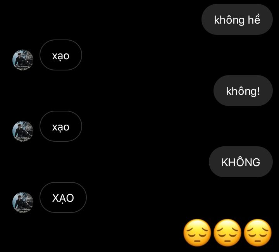Image resolution: width=279 pixels, height=252 pixels.
Task: Tap the avatar beside the second lowercase 'xạo' message
Action: coord(23,131)
